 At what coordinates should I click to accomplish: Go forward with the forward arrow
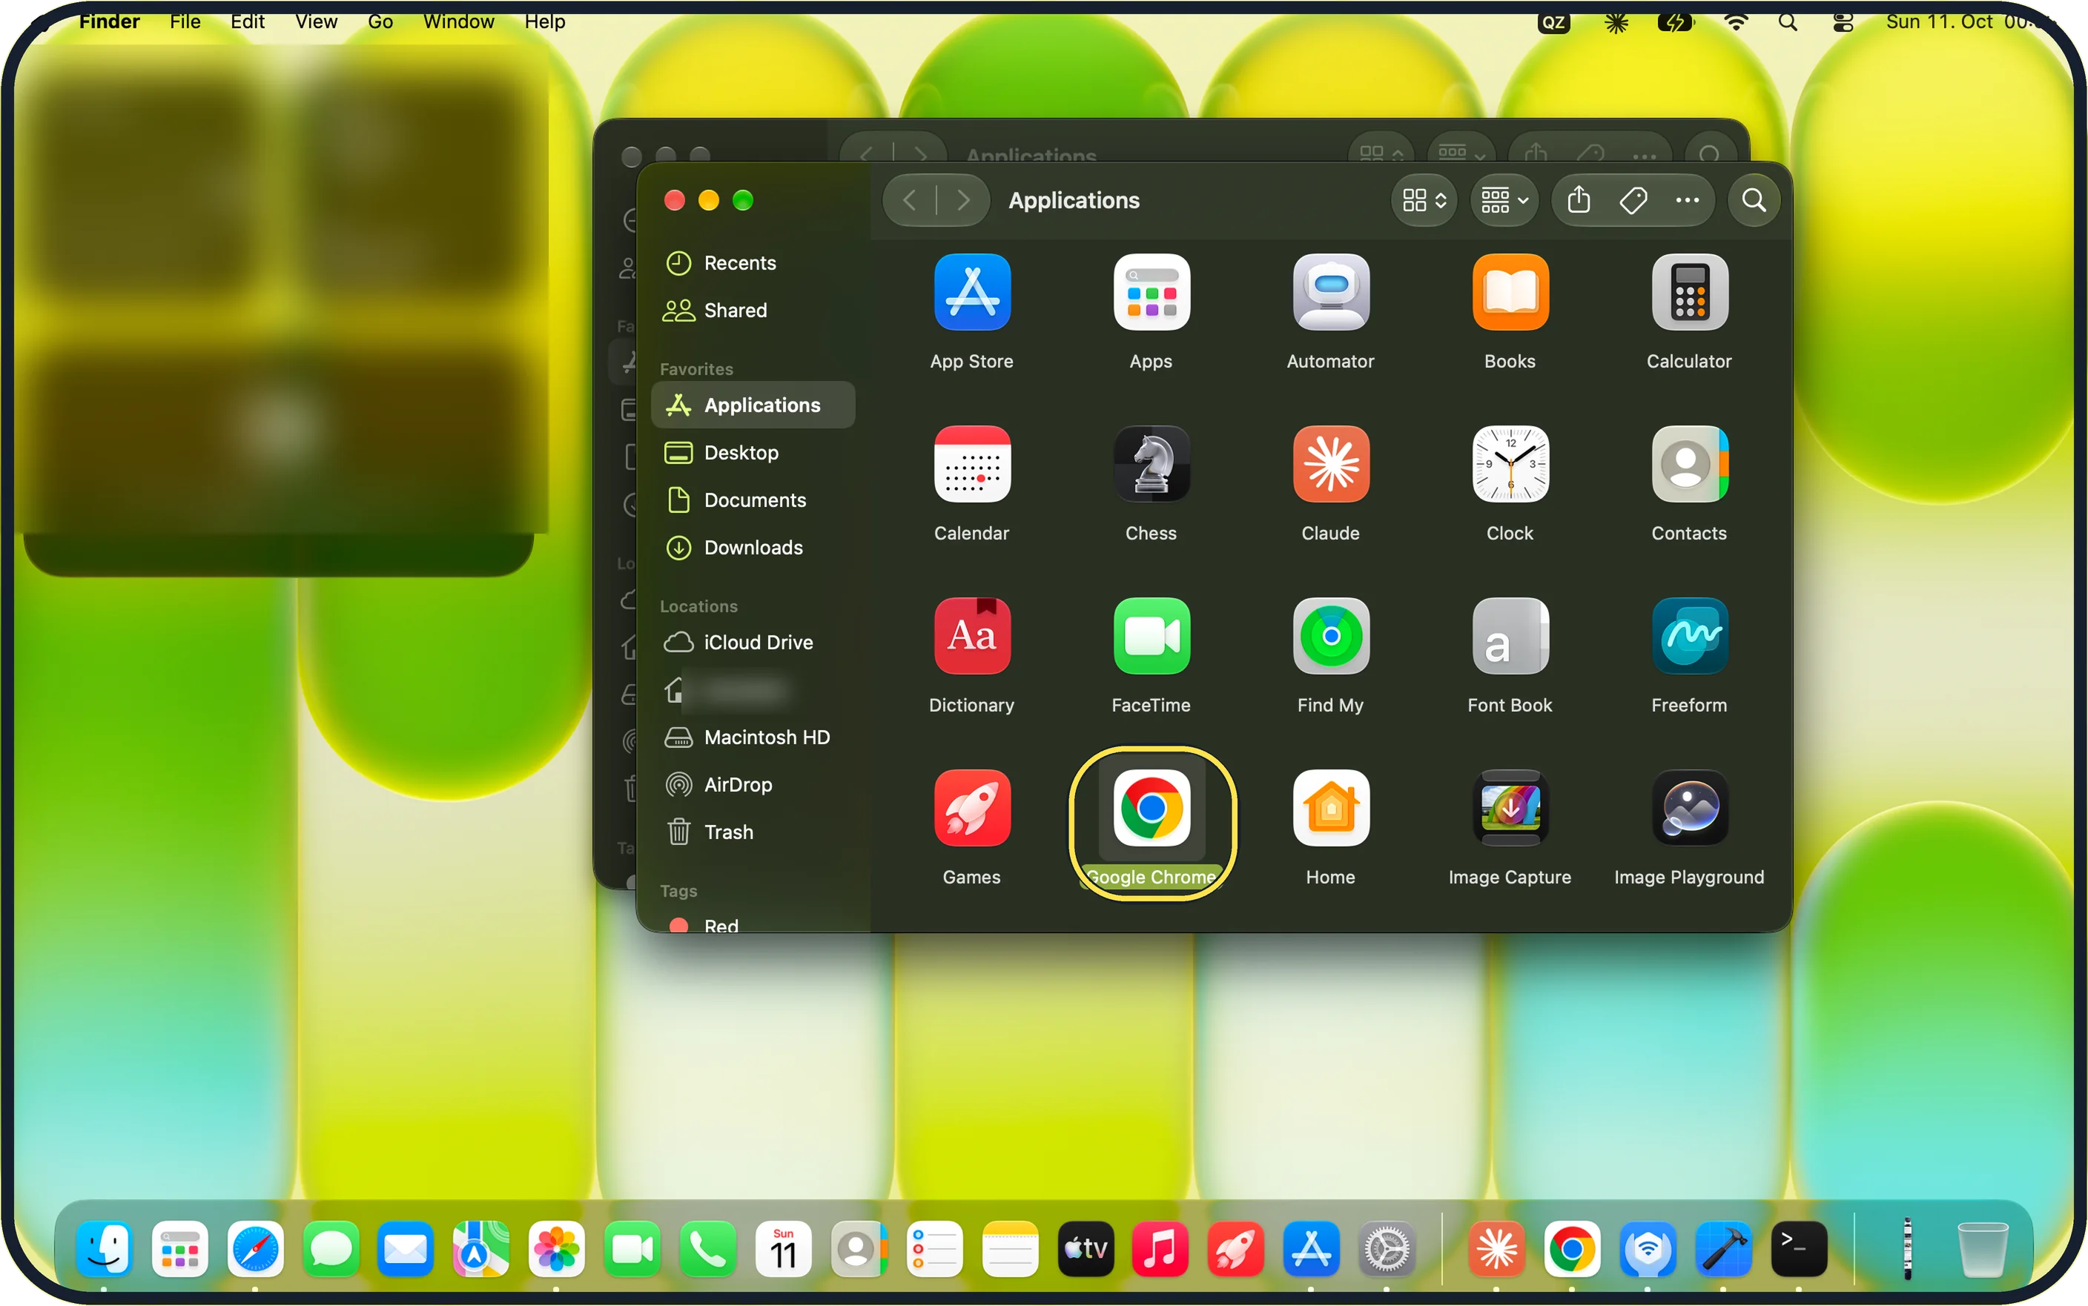[x=962, y=200]
